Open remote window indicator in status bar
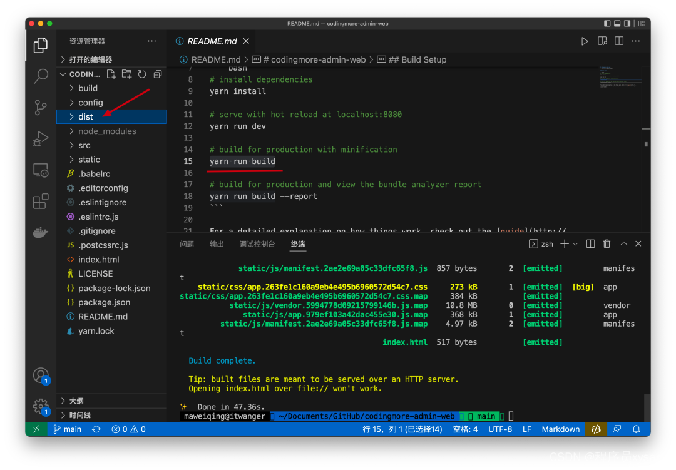Image resolution: width=676 pixels, height=470 pixels. click(36, 429)
